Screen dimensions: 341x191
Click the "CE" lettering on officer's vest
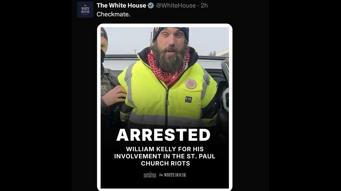click(104, 88)
